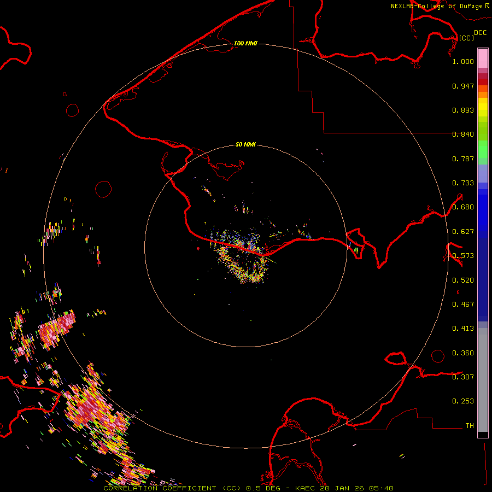Click the [CC] units label

(466, 38)
